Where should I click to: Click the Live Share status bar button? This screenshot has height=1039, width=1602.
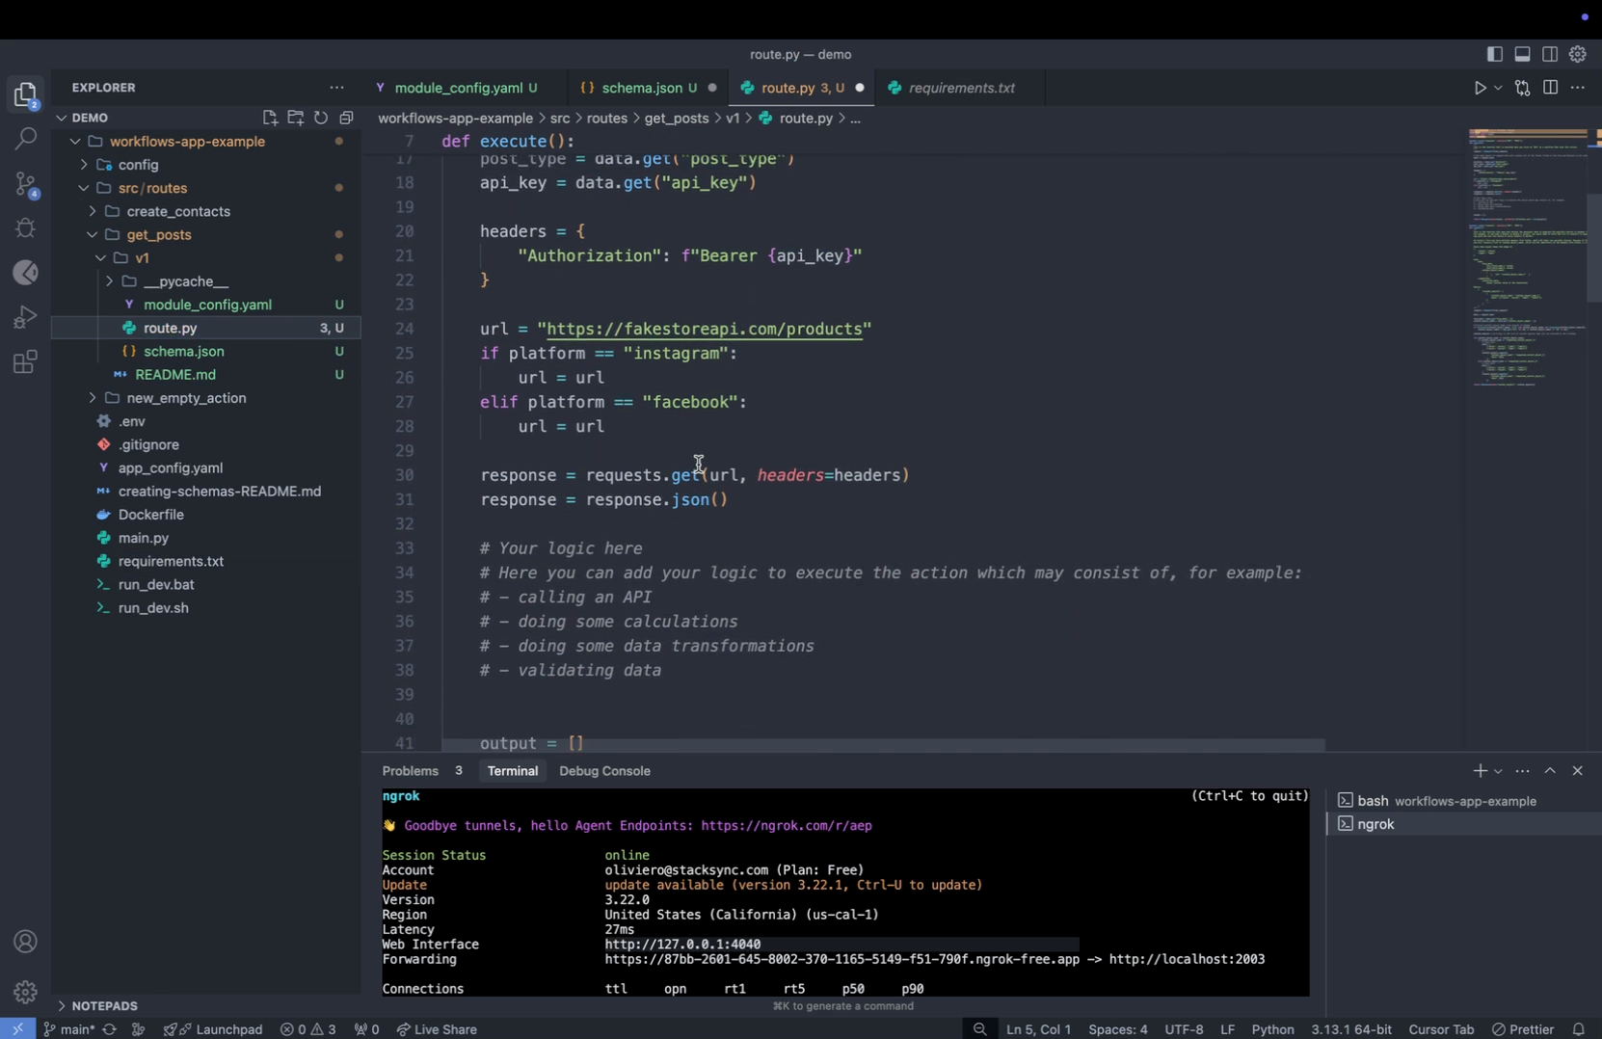point(437,1029)
